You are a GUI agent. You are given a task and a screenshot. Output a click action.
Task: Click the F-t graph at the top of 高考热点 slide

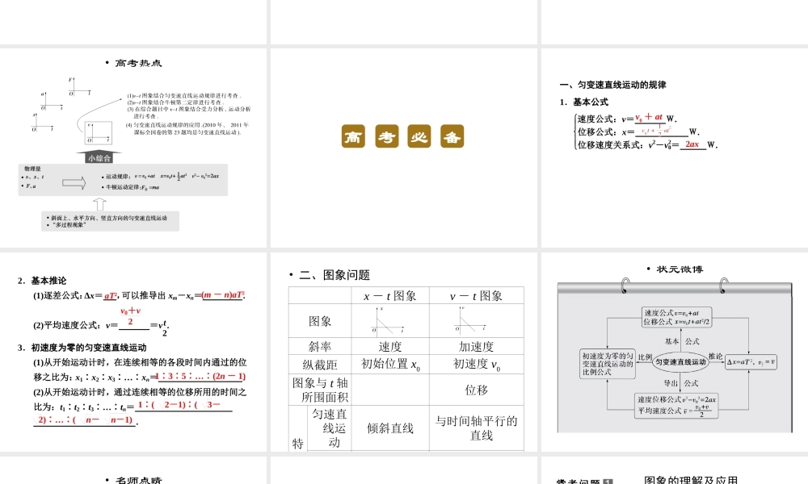tap(79, 87)
